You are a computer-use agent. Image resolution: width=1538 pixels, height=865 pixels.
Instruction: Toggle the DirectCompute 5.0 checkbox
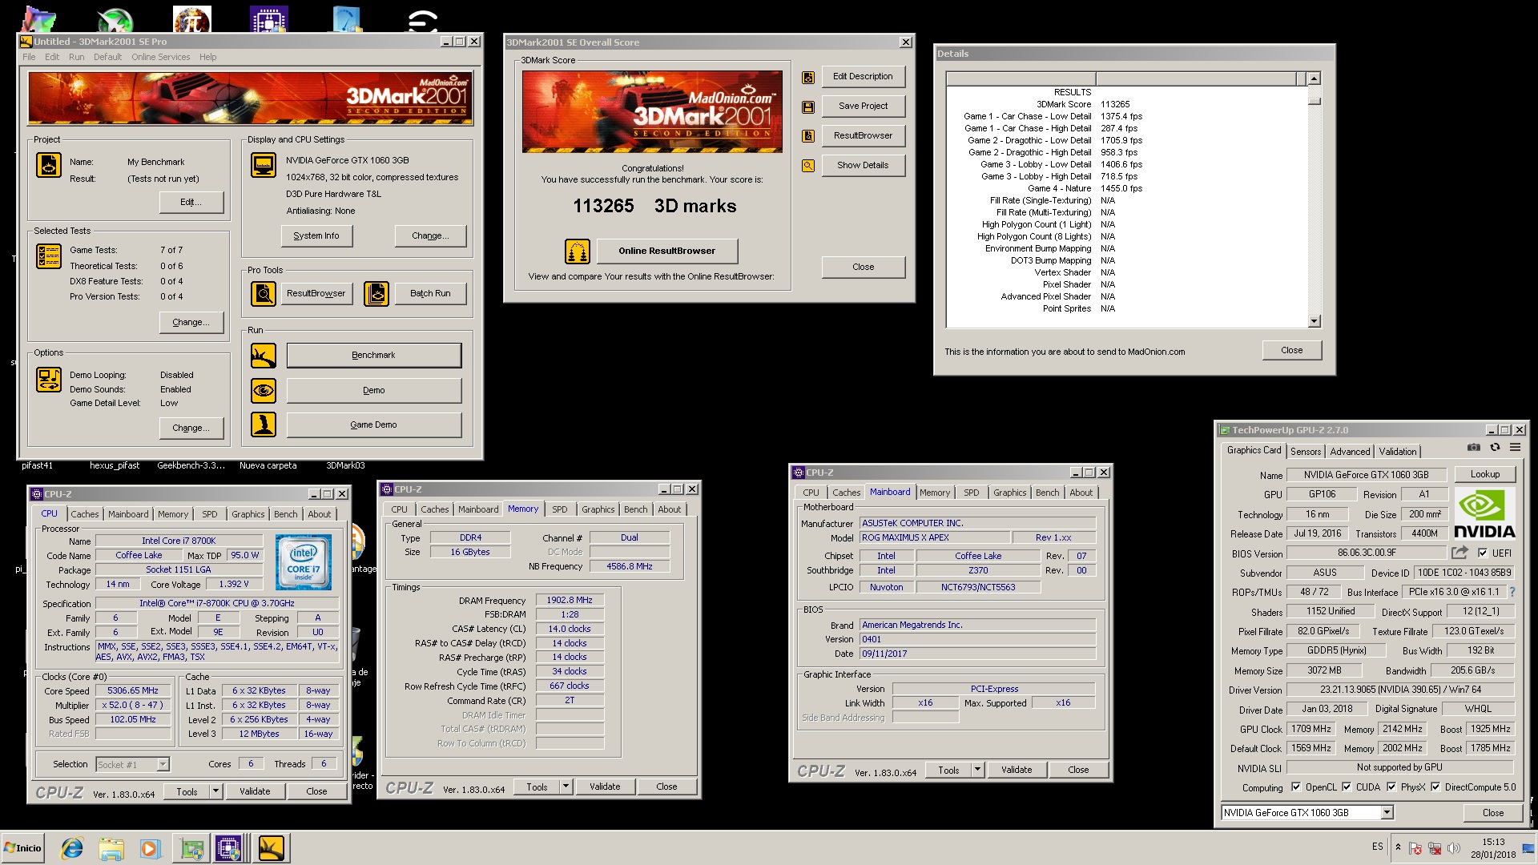pyautogui.click(x=1435, y=787)
